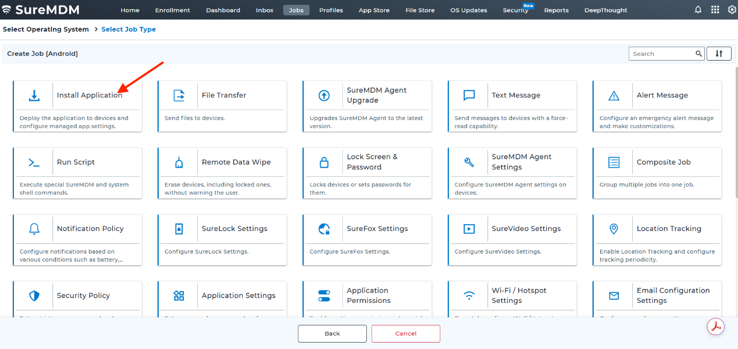The width and height of the screenshot is (738, 349).
Task: Open notifications bell in top bar
Action: (698, 10)
